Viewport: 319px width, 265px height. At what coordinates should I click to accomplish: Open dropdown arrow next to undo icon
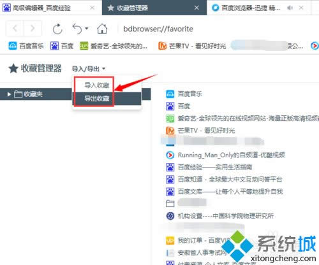pos(86,28)
